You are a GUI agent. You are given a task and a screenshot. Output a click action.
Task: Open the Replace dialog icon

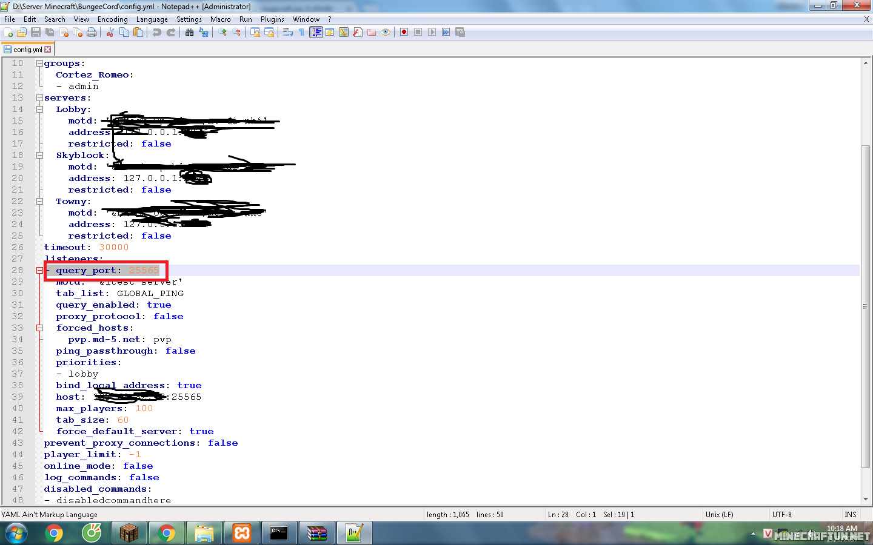tap(204, 32)
